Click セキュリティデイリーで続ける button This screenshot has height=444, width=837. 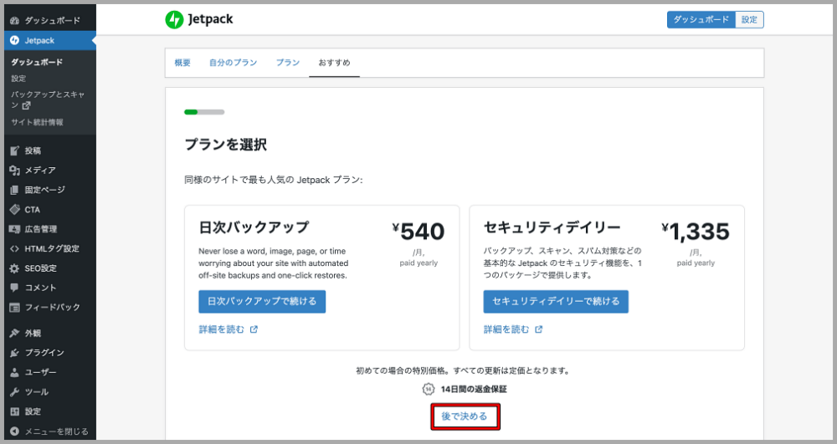[x=556, y=301]
